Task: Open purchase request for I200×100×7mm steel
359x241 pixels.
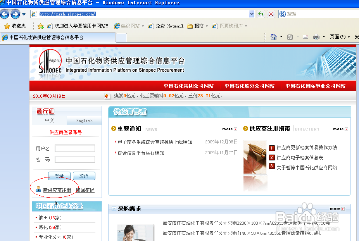Action: pos(246,223)
